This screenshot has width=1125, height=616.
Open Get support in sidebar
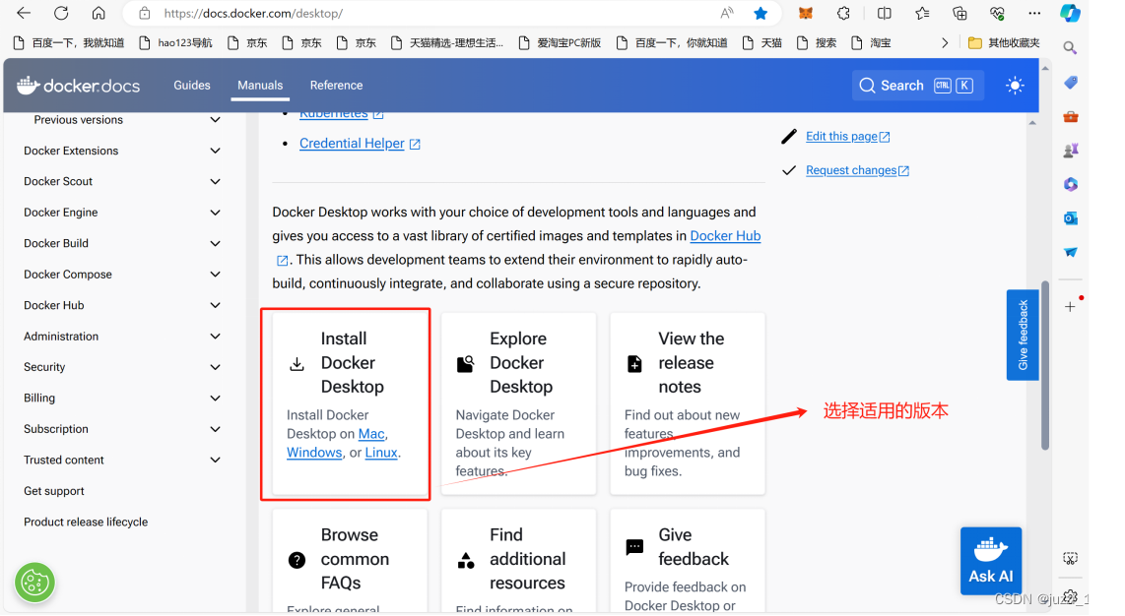point(54,491)
